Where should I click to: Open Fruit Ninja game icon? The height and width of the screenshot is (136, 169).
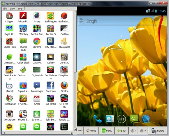pyautogui.click(x=23, y=98)
